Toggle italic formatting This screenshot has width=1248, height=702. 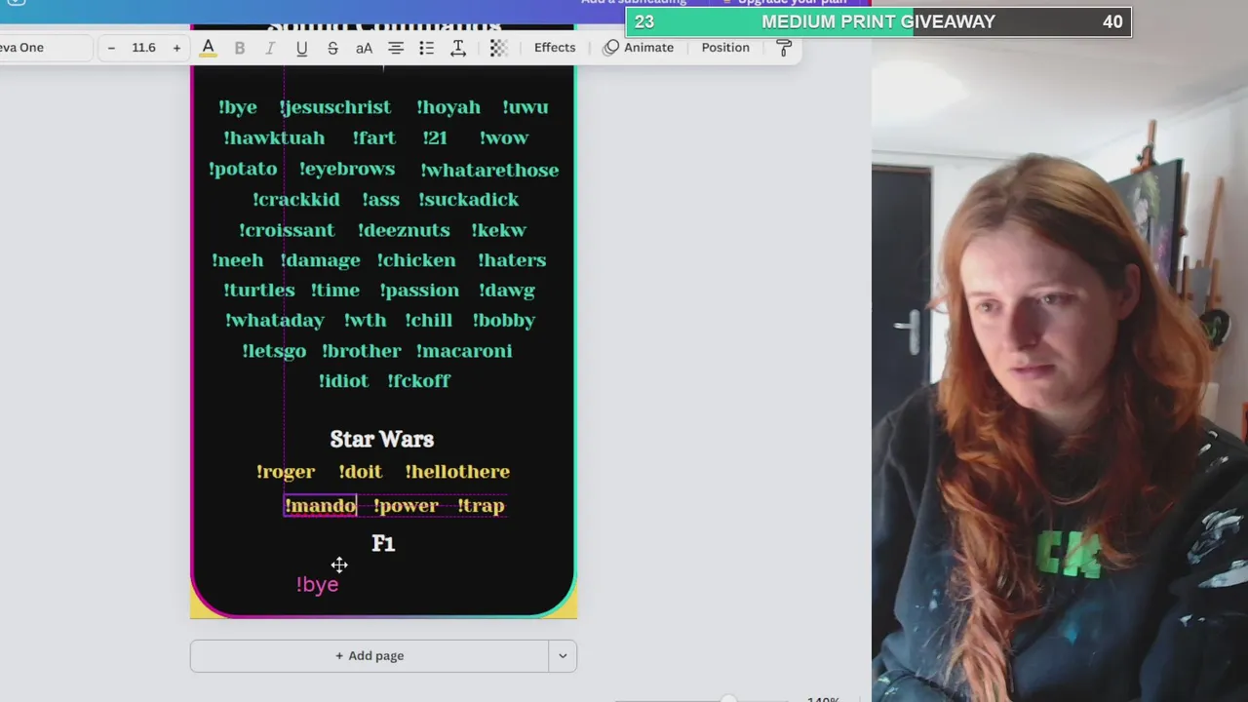coord(270,48)
